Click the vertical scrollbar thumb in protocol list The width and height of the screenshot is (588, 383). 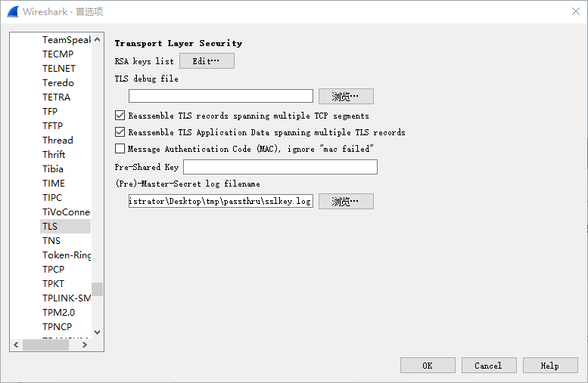click(97, 289)
